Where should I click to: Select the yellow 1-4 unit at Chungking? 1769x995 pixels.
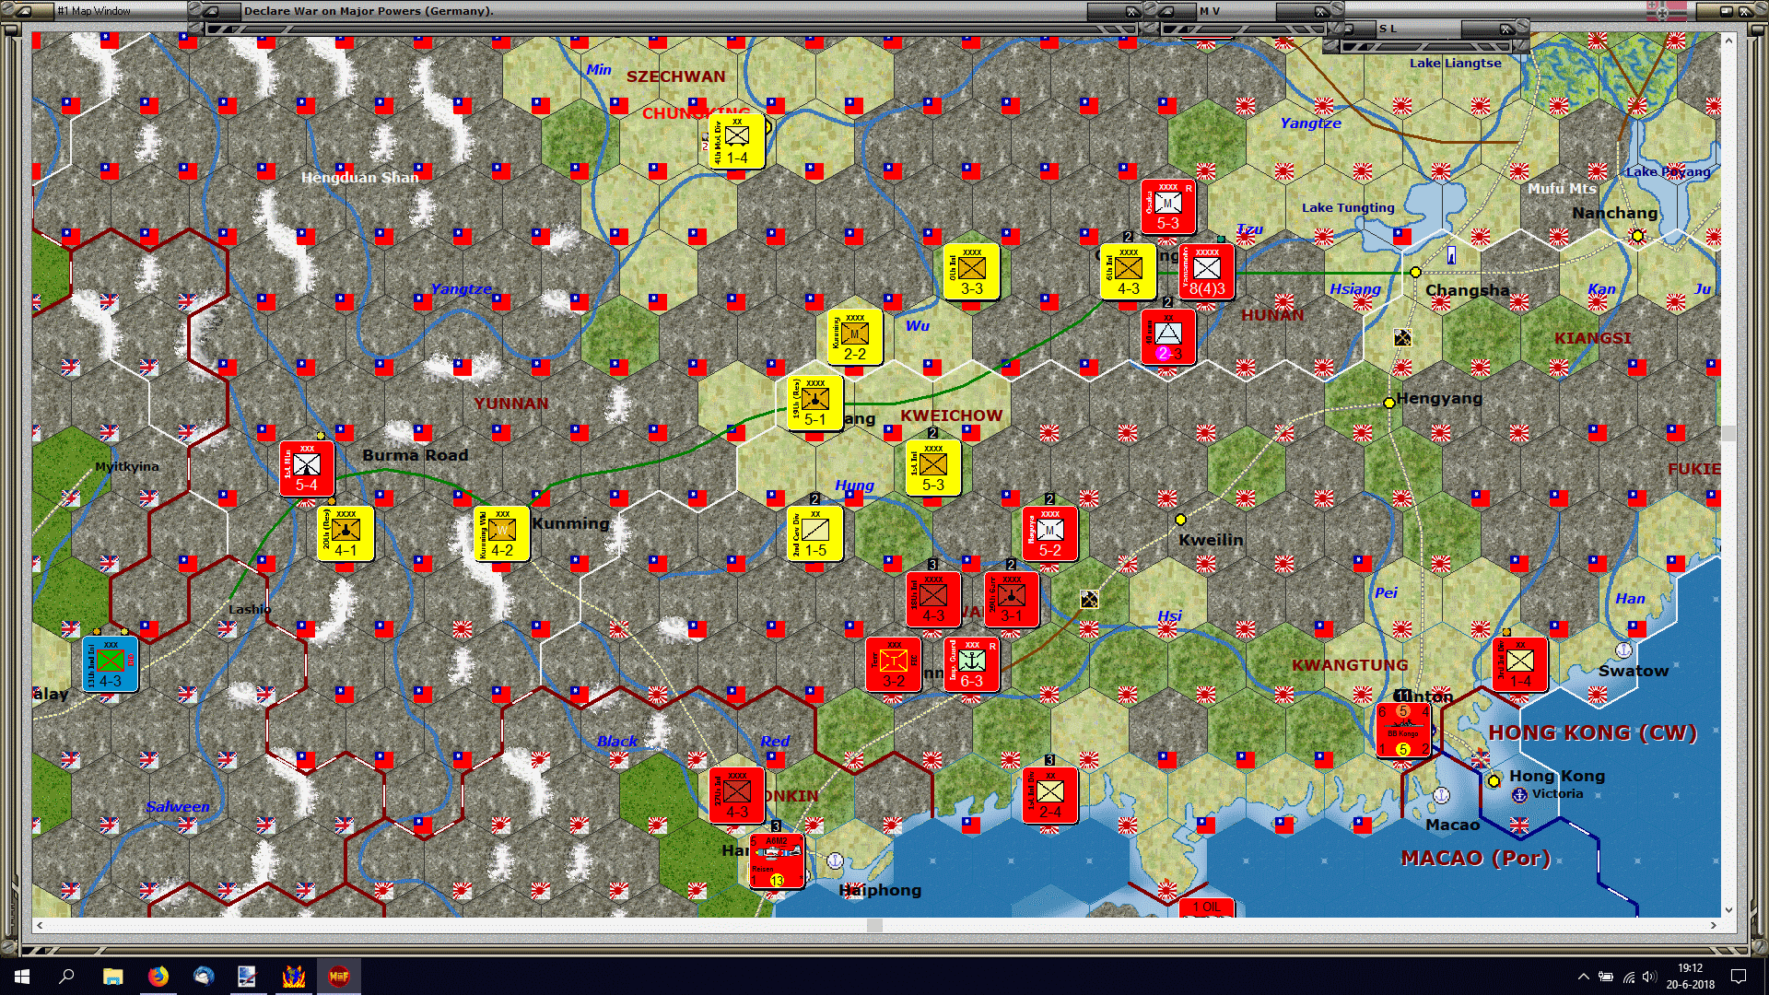coord(737,141)
